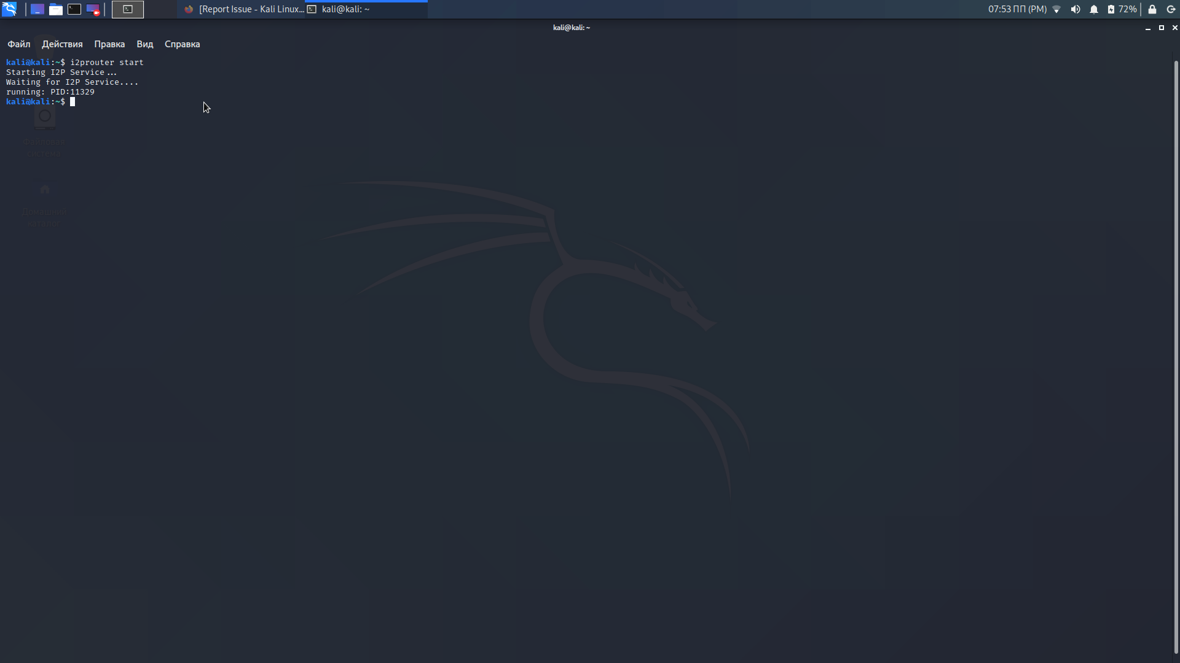Open the clock showing 07:53

(x=1017, y=9)
